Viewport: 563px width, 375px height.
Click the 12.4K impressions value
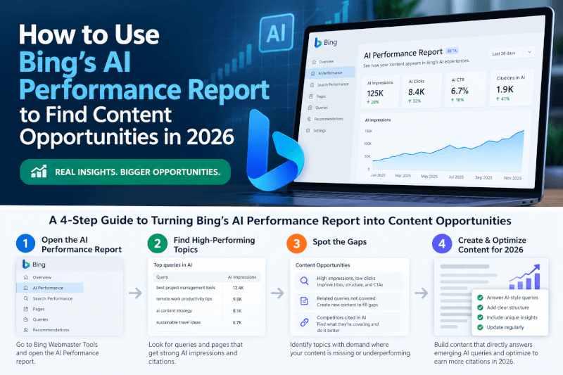point(238,288)
